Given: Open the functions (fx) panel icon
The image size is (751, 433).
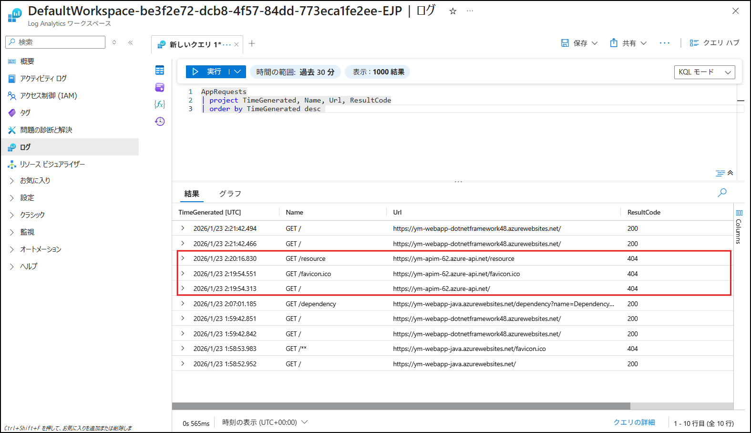Looking at the screenshot, I should click(x=160, y=104).
